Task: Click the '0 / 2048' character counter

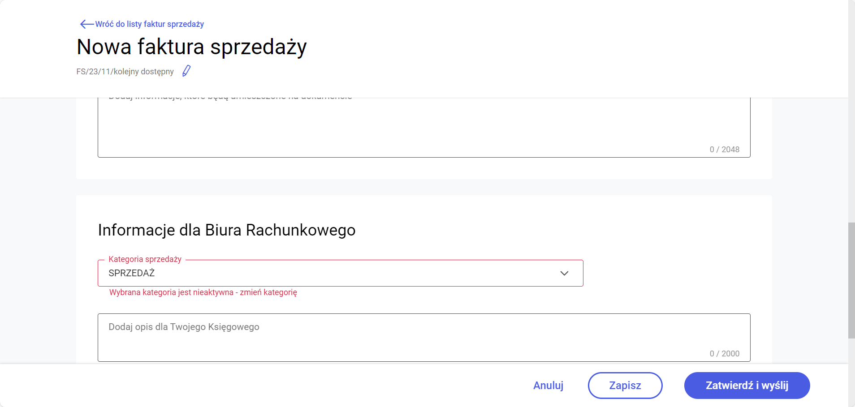Action: point(724,150)
